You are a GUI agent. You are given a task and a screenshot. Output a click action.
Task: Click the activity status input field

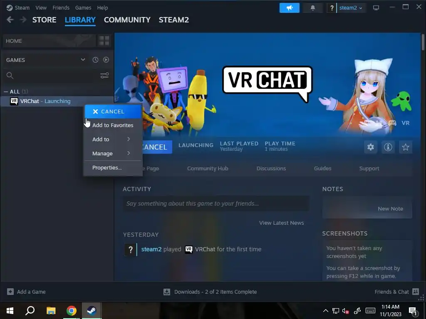click(x=216, y=204)
